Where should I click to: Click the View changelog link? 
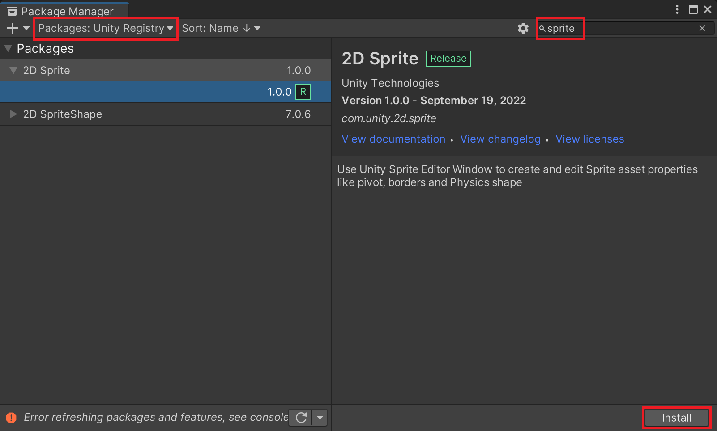(500, 139)
